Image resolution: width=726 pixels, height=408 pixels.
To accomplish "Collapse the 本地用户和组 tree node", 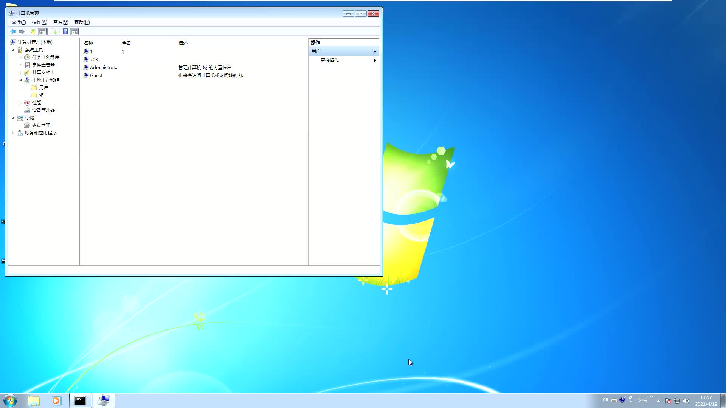I will click(21, 80).
